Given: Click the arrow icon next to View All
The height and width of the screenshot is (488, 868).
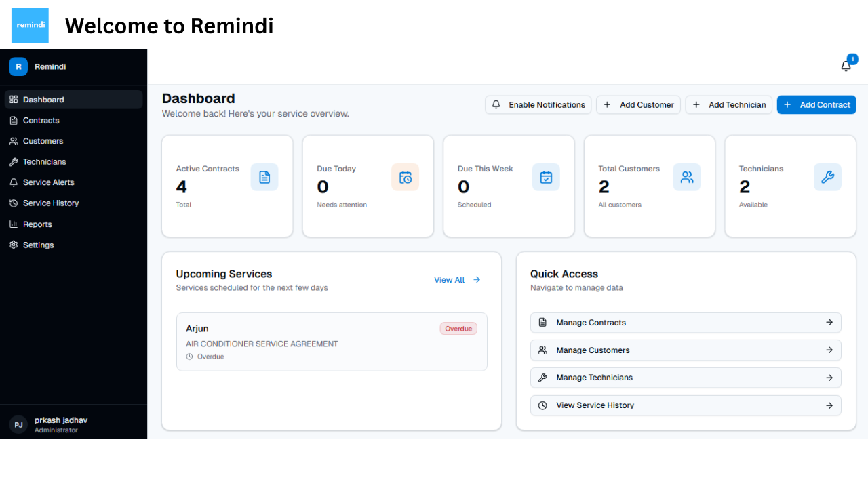Looking at the screenshot, I should [477, 279].
